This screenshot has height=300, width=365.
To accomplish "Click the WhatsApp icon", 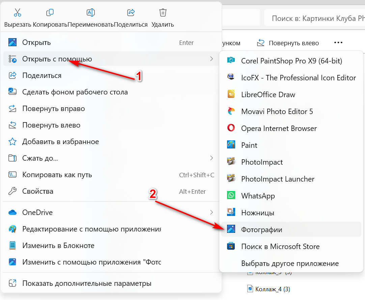I will tap(231, 195).
